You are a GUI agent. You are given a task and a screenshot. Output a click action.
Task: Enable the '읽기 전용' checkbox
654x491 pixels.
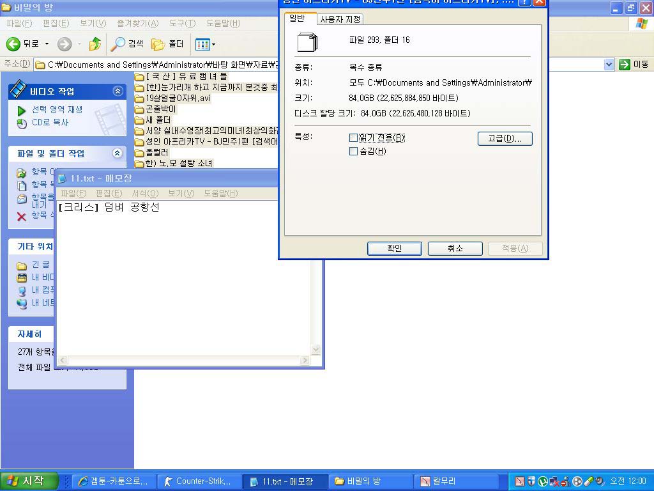click(354, 138)
